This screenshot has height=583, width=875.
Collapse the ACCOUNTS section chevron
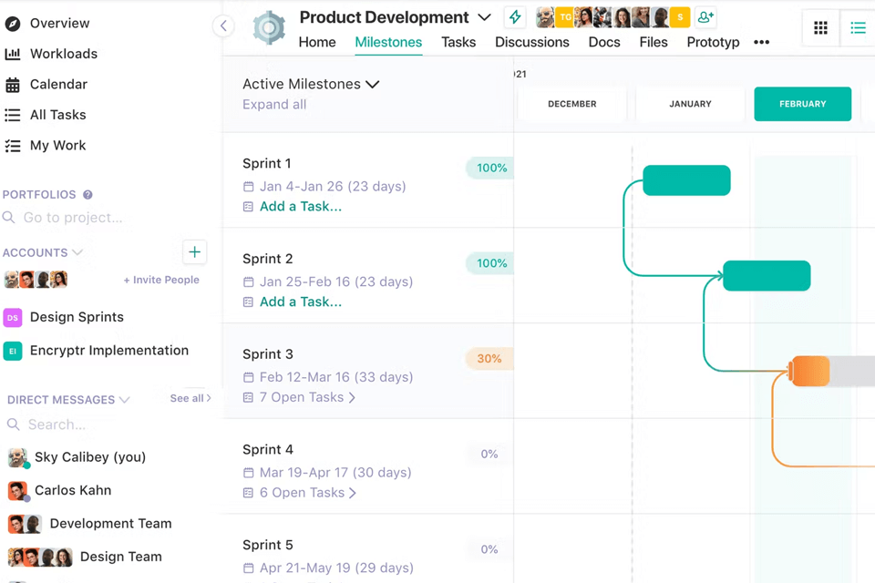point(77,252)
